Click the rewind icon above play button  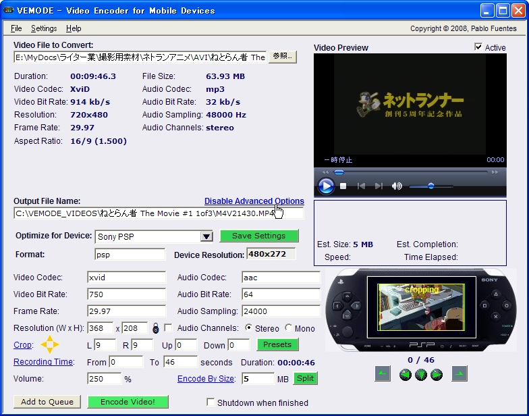[x=325, y=172]
